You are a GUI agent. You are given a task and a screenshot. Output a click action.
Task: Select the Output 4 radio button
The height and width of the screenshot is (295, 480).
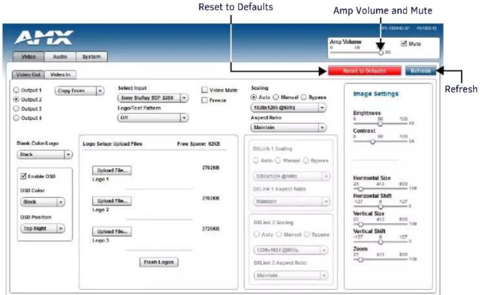click(x=16, y=118)
